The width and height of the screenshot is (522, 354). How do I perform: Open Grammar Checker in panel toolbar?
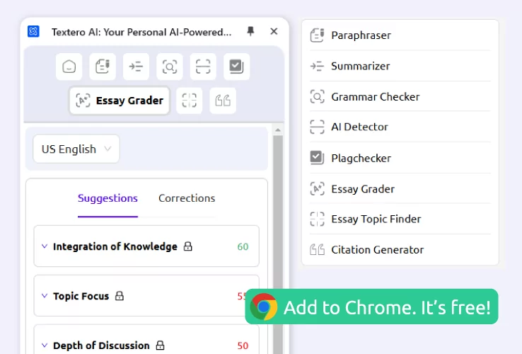click(x=170, y=67)
